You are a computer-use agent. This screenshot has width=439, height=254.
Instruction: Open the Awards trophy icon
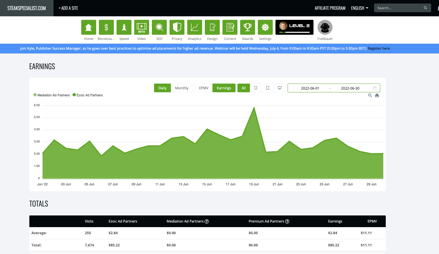(247, 27)
